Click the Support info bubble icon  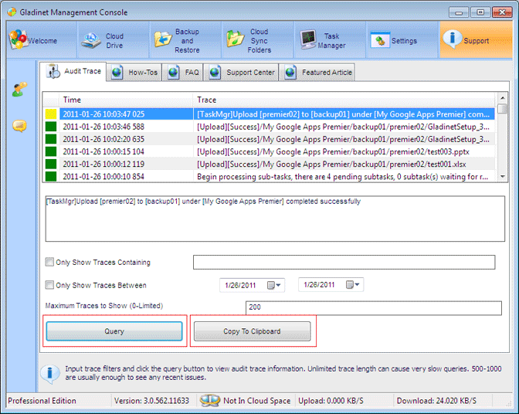coord(452,39)
